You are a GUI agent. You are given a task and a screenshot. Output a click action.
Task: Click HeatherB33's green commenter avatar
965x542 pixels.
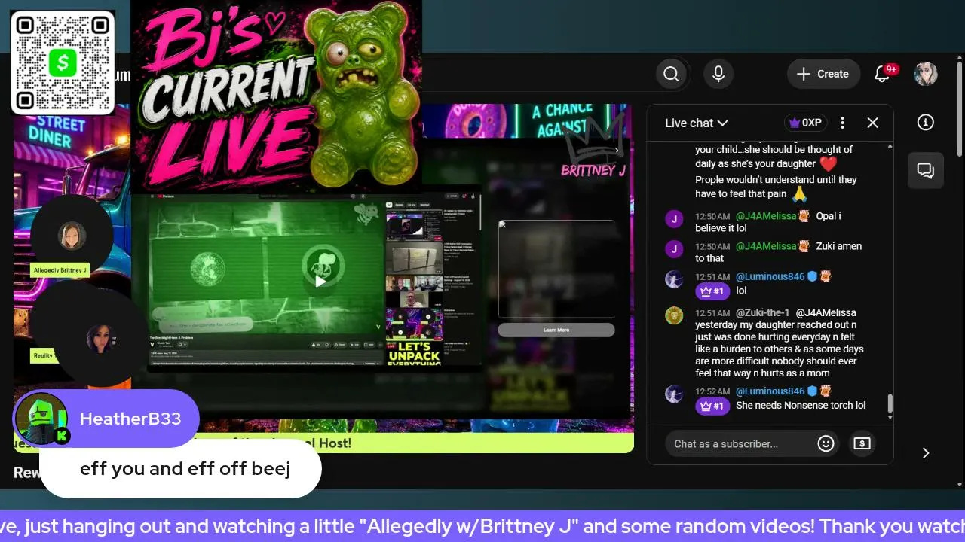pyautogui.click(x=41, y=419)
